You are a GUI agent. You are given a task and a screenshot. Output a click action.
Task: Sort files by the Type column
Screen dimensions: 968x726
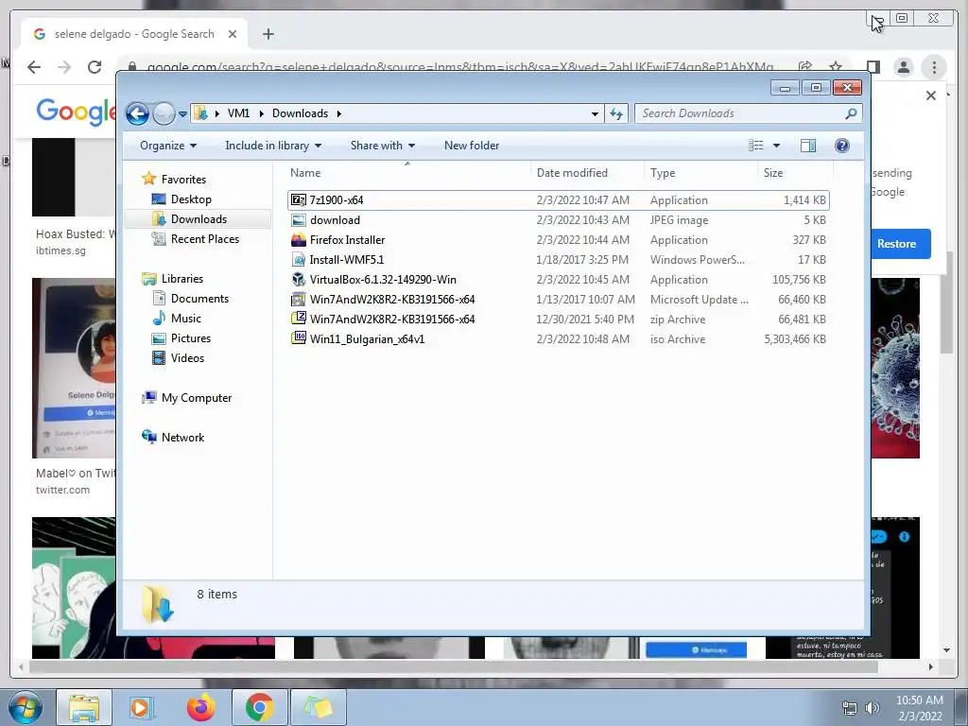click(x=700, y=174)
